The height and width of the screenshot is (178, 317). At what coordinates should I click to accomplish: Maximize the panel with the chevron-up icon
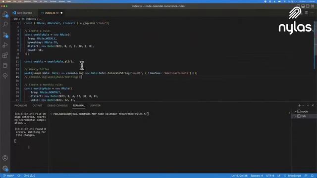point(308,105)
